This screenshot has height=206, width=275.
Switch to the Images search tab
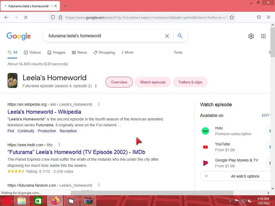tap(56, 52)
